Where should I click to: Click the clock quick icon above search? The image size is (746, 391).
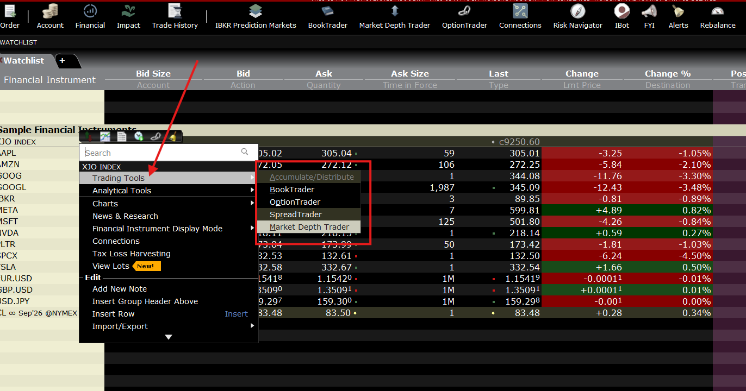tap(139, 136)
